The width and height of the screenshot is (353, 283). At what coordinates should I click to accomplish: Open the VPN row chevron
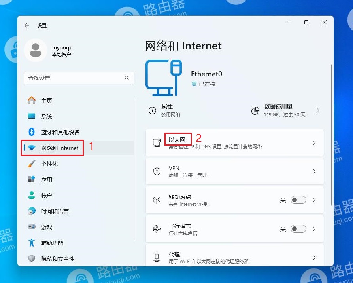[x=314, y=171]
